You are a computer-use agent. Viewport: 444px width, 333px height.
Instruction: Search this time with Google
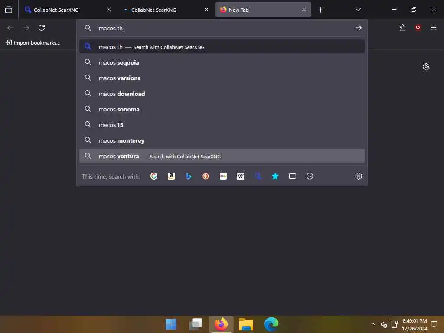pos(154,176)
